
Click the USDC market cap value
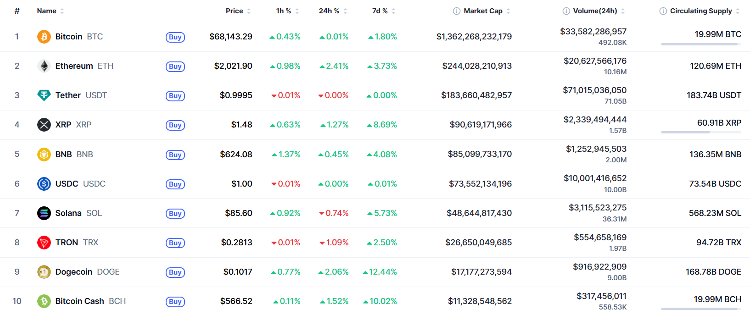point(480,184)
